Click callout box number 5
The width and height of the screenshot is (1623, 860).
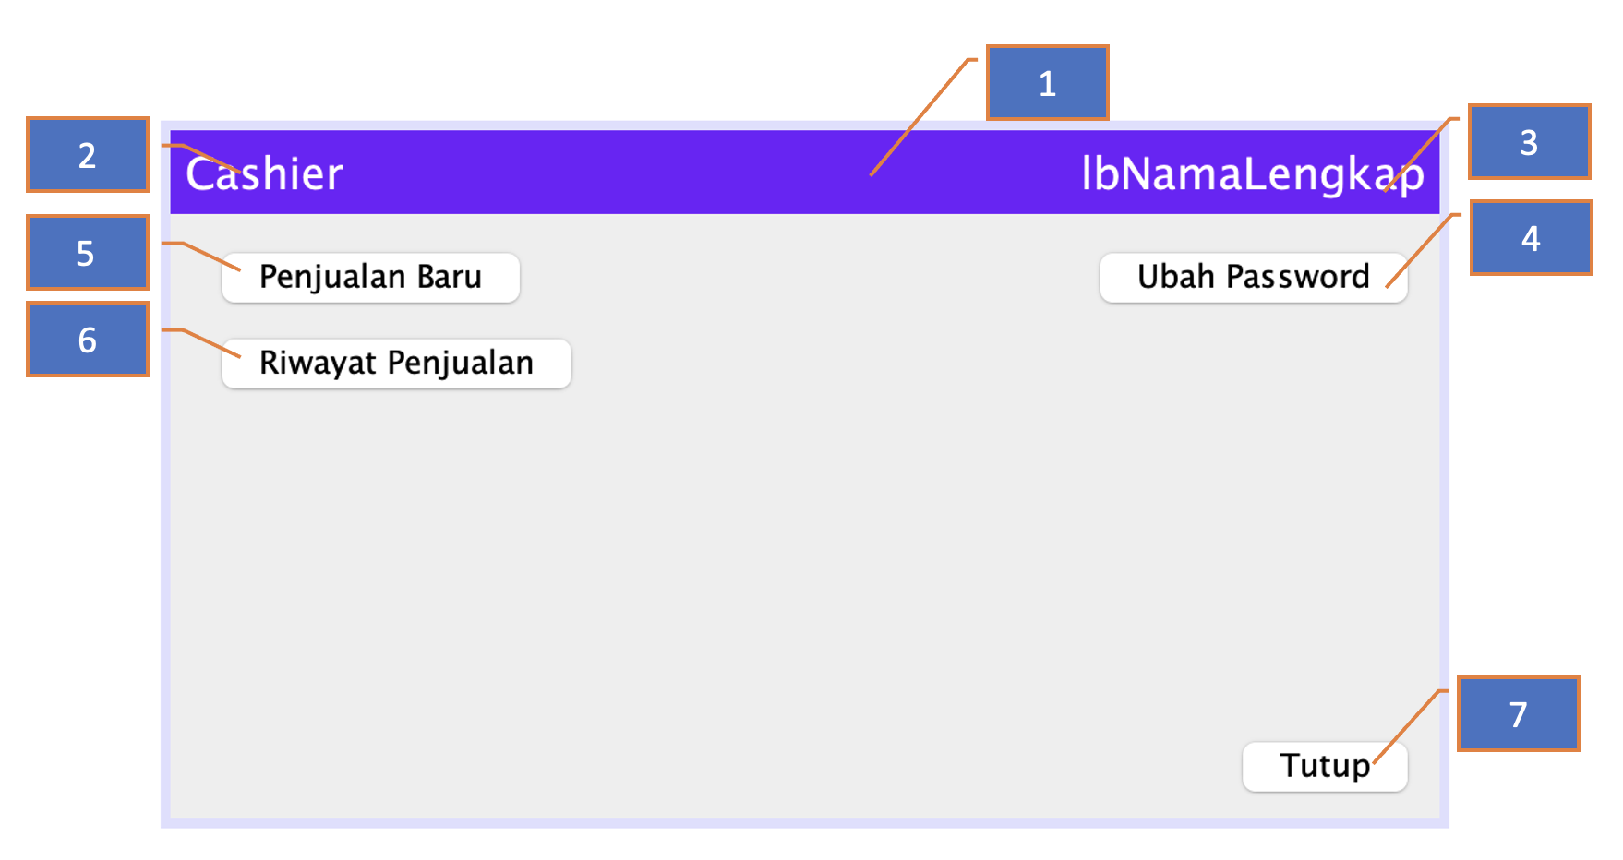[87, 253]
